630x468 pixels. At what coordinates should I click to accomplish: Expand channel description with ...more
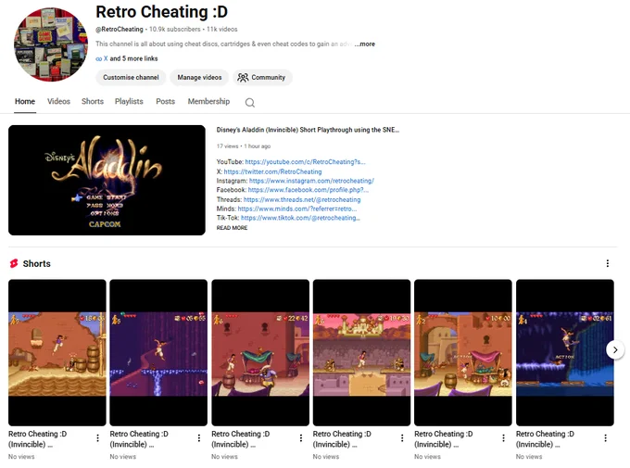[x=365, y=44]
